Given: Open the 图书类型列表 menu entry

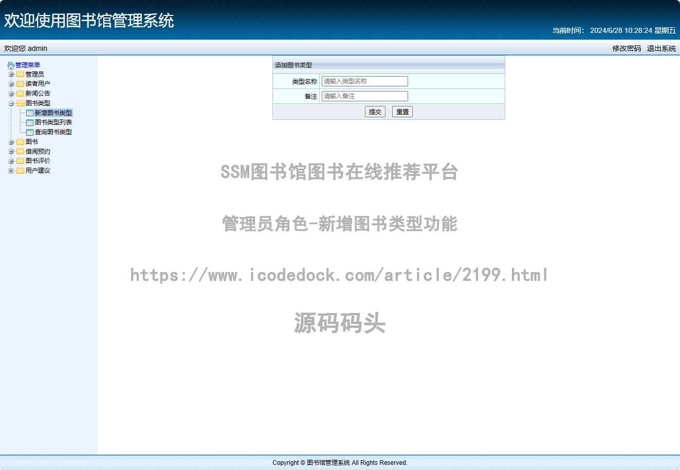Looking at the screenshot, I should 53,122.
